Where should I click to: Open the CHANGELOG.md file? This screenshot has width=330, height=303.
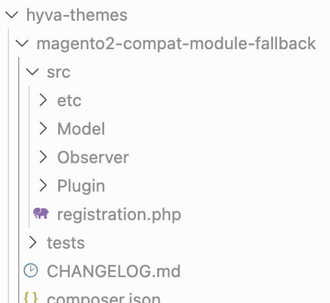[114, 271]
